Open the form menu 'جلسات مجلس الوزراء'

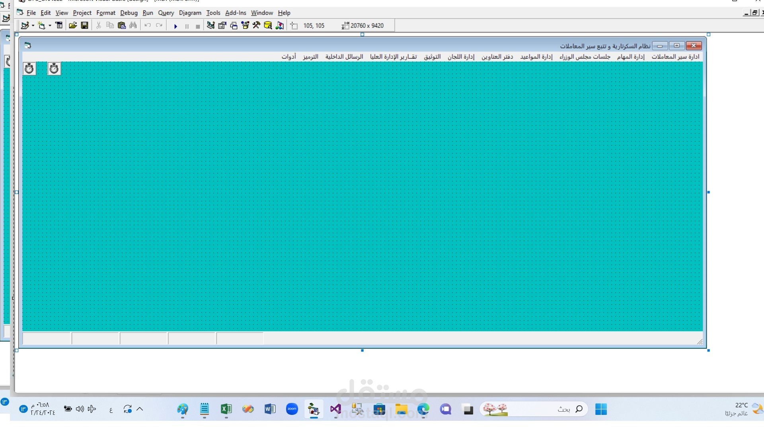tap(585, 57)
